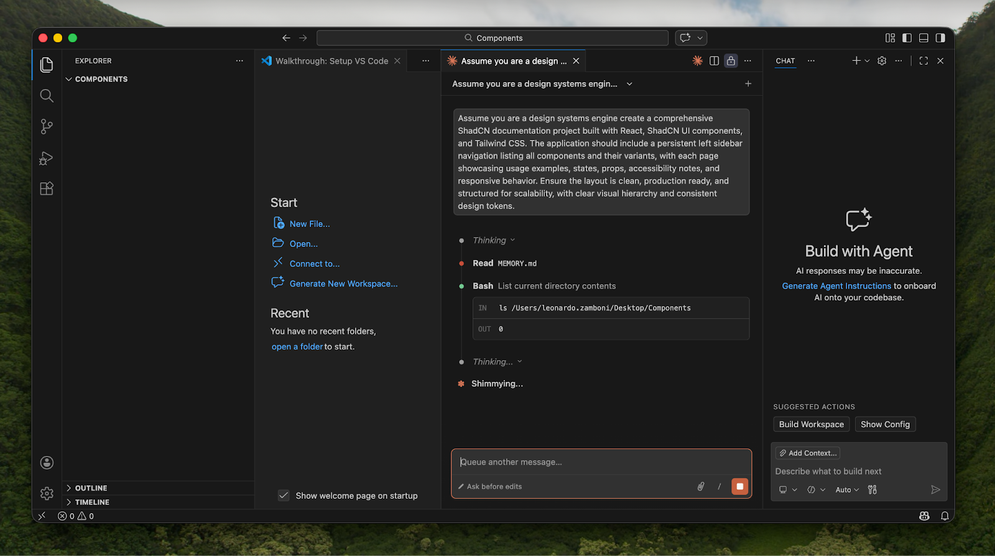The image size is (995, 556).
Task: Open the Explorer view in activity bar
Action: click(x=47, y=65)
